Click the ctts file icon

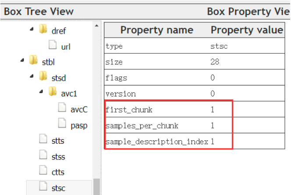point(43,170)
